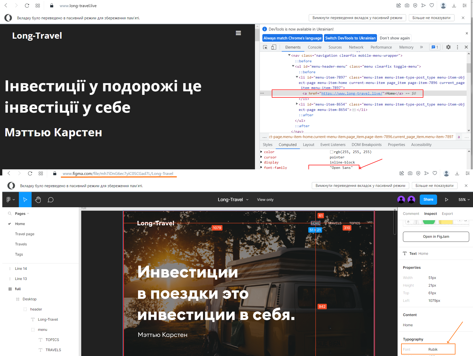Open the Long-Travel file name dropdown

click(247, 200)
